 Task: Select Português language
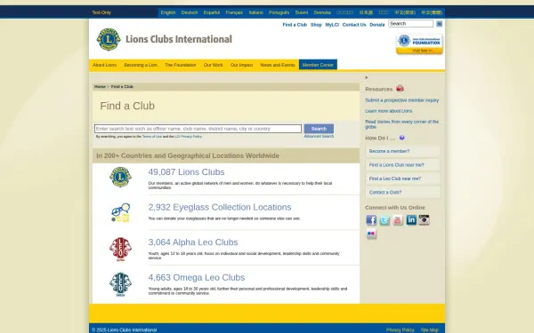point(279,12)
